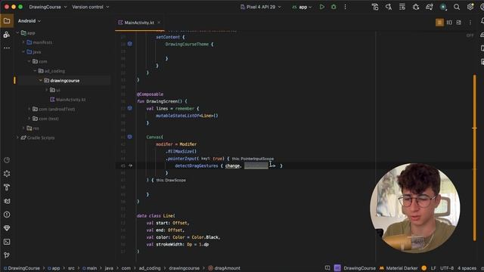Switch editor to Split view
Viewport: 484px width, 272px height.
449,23
